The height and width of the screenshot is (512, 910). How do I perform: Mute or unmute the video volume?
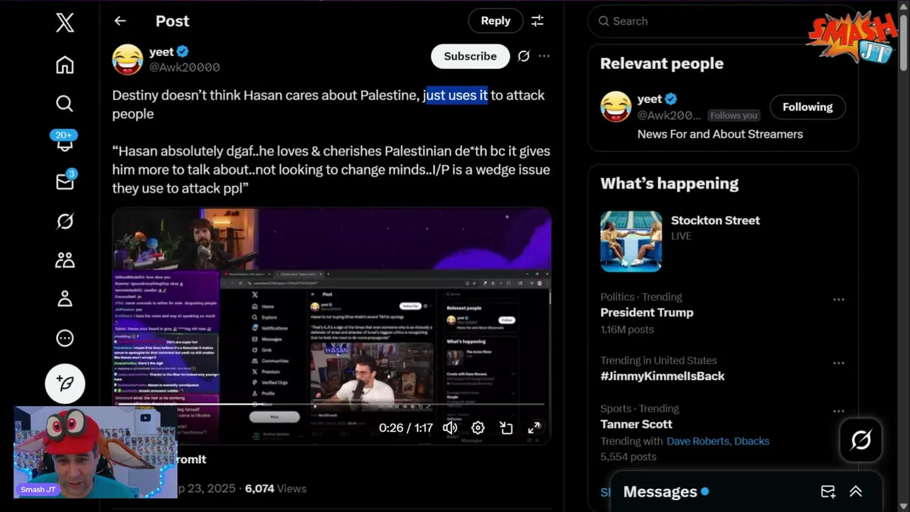tap(450, 427)
